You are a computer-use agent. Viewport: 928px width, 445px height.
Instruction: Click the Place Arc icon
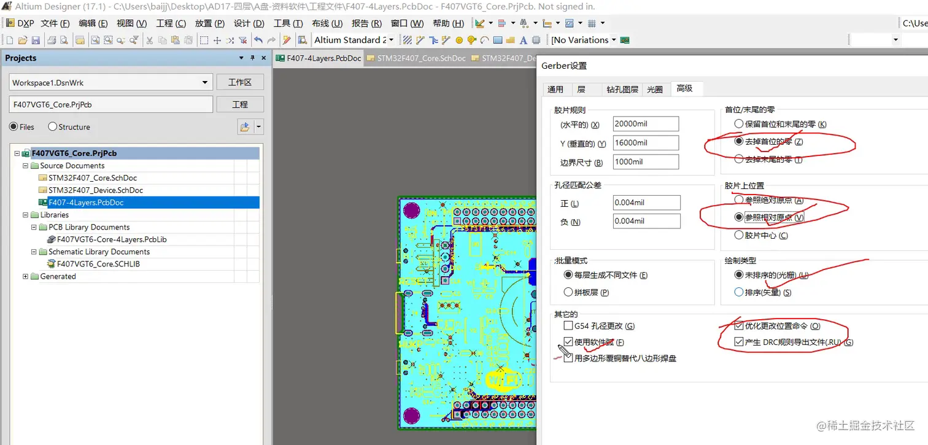click(x=484, y=40)
